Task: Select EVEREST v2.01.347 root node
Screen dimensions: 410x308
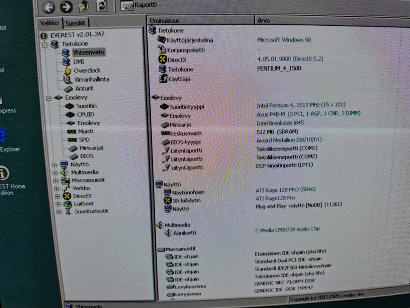Action: 77,35
